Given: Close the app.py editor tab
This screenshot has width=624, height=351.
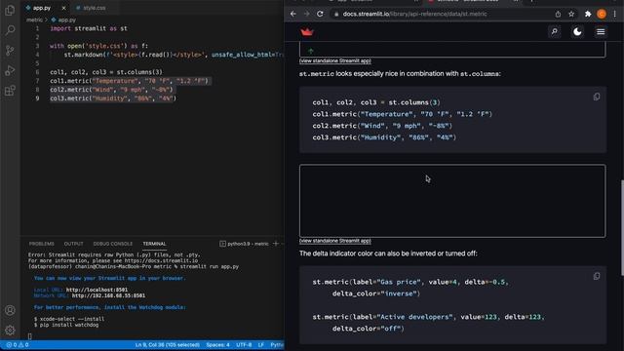Looking at the screenshot, I should (x=63, y=8).
